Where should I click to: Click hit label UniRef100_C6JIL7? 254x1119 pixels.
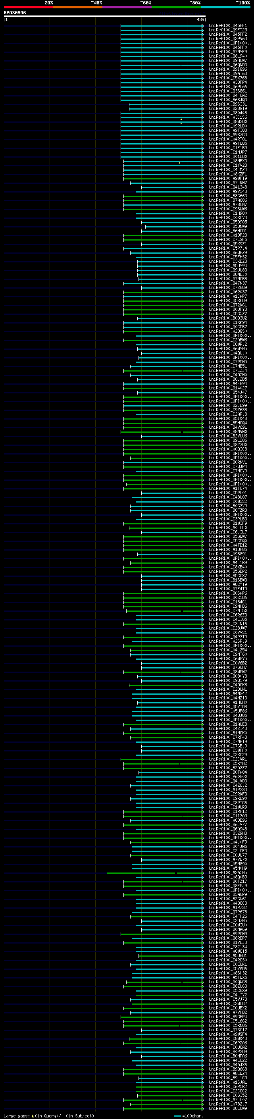(227, 532)
